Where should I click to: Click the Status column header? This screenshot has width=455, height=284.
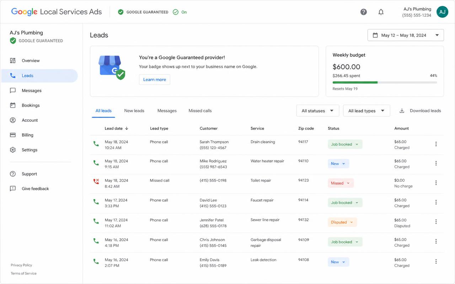(x=333, y=129)
